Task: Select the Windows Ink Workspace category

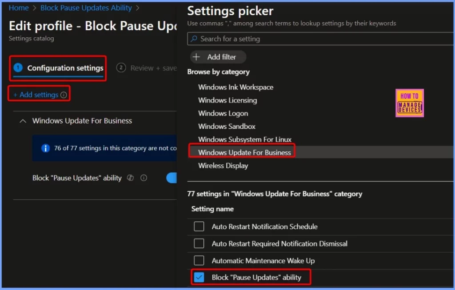Action: click(235, 87)
